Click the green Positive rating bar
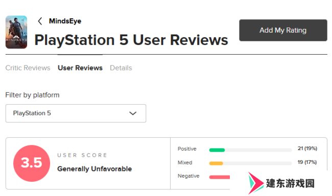332x196 pixels. click(x=217, y=150)
